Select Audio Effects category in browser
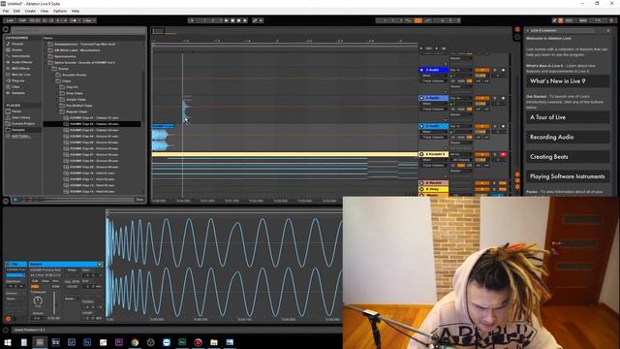This screenshot has height=349, width=620. (21, 62)
